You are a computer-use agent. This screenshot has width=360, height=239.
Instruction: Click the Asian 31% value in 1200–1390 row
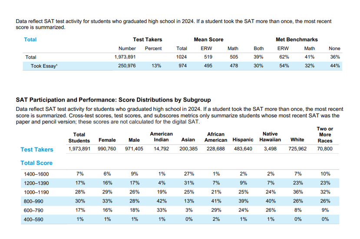189,183
